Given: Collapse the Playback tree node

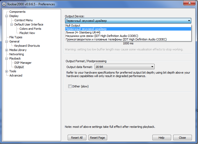Looking at the screenshot, I should point(6,58).
